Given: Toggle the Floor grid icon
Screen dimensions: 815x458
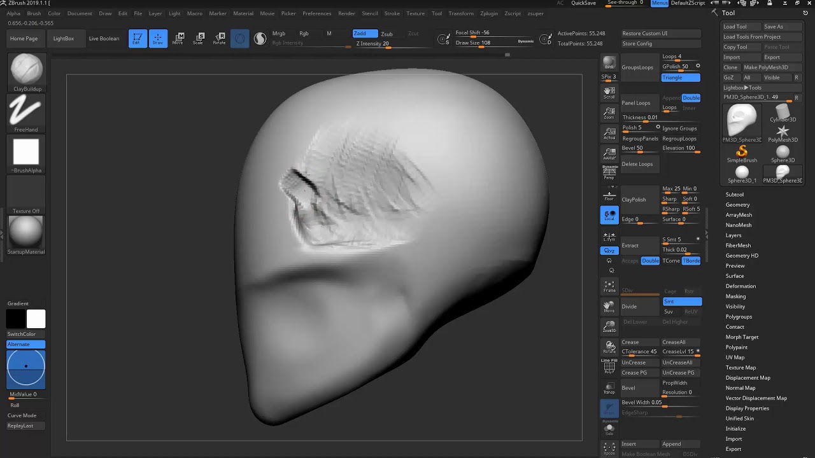Looking at the screenshot, I should pyautogui.click(x=609, y=195).
